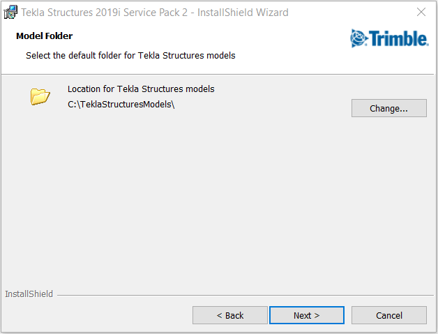This screenshot has width=438, height=334.
Task: Click the Tekla Structures 2019i window title text
Action: tap(154, 13)
